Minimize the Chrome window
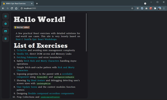Viewport: 167px width, 100px height. pos(151,2)
